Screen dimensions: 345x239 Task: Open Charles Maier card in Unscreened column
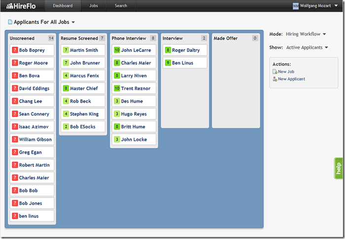[32, 178]
